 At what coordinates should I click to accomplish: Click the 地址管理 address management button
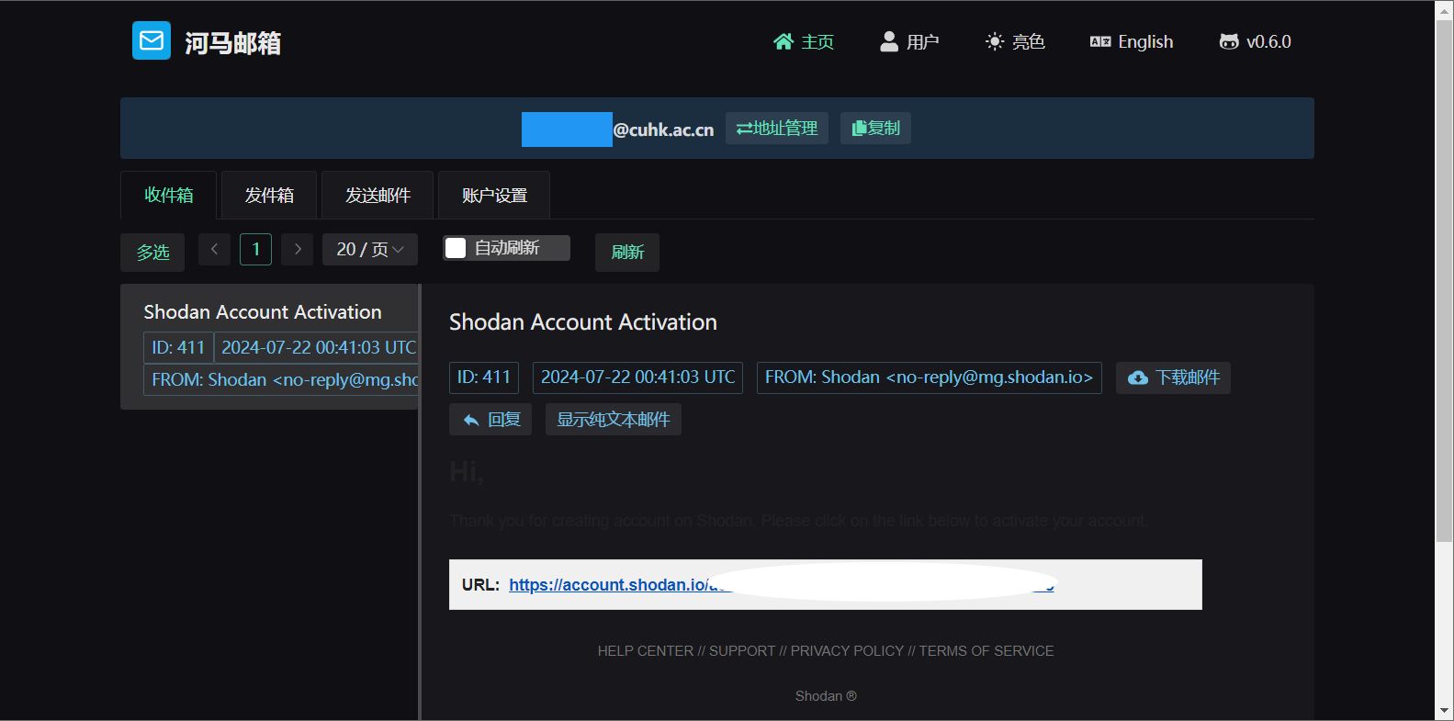(x=777, y=129)
